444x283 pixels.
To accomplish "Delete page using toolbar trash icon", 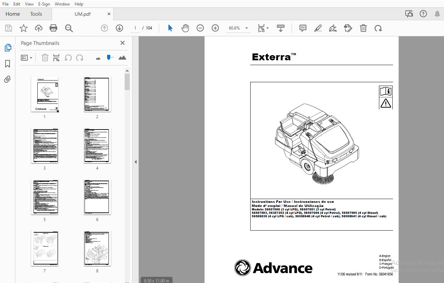I will pos(363,28).
